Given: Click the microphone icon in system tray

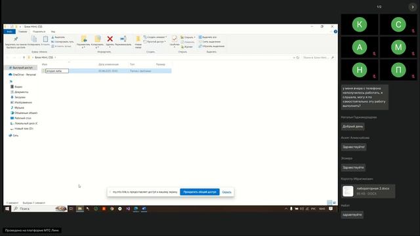Looking at the screenshot, I should pos(291,208).
